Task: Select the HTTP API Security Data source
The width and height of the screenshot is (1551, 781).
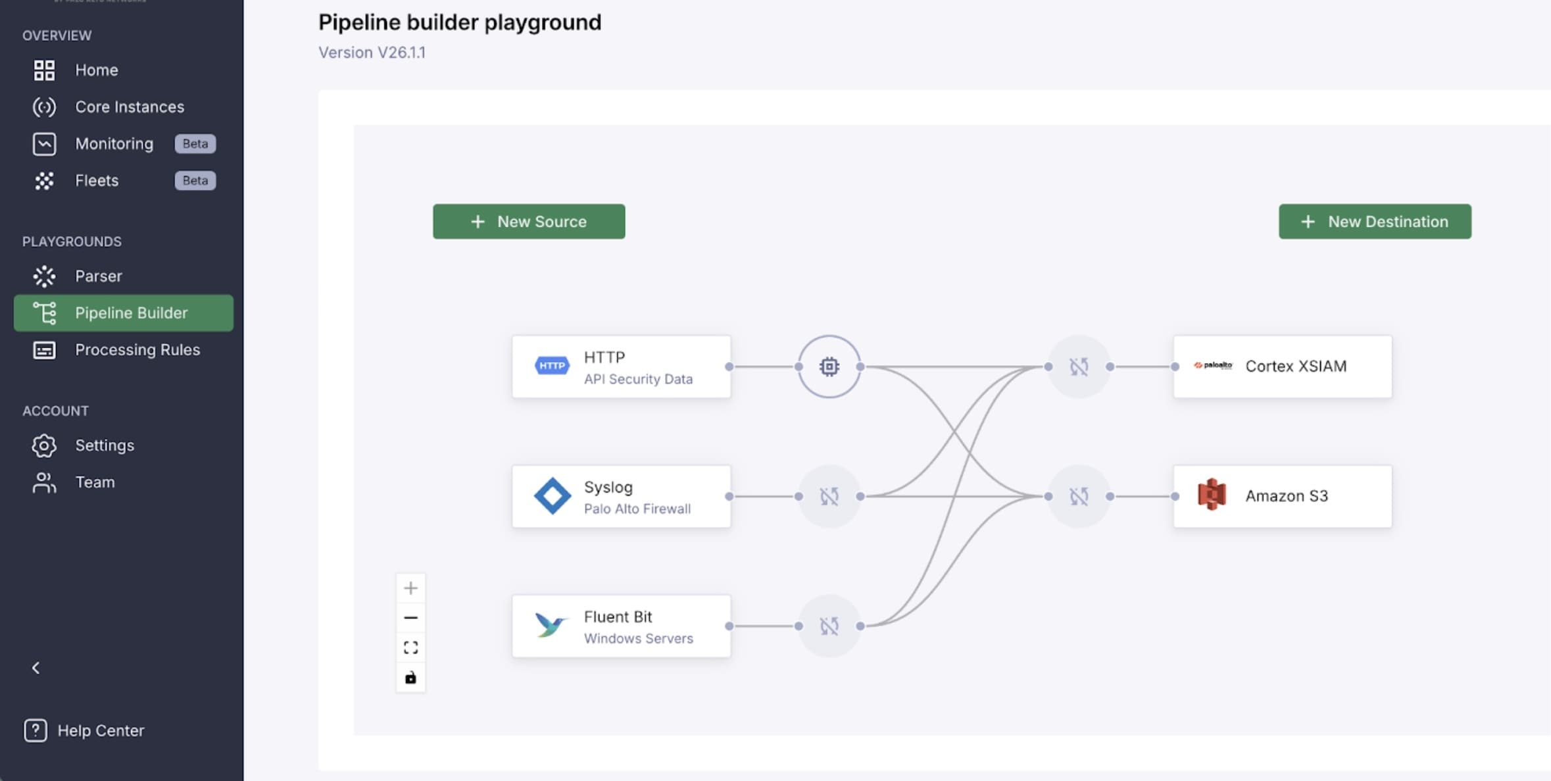Action: [621, 366]
